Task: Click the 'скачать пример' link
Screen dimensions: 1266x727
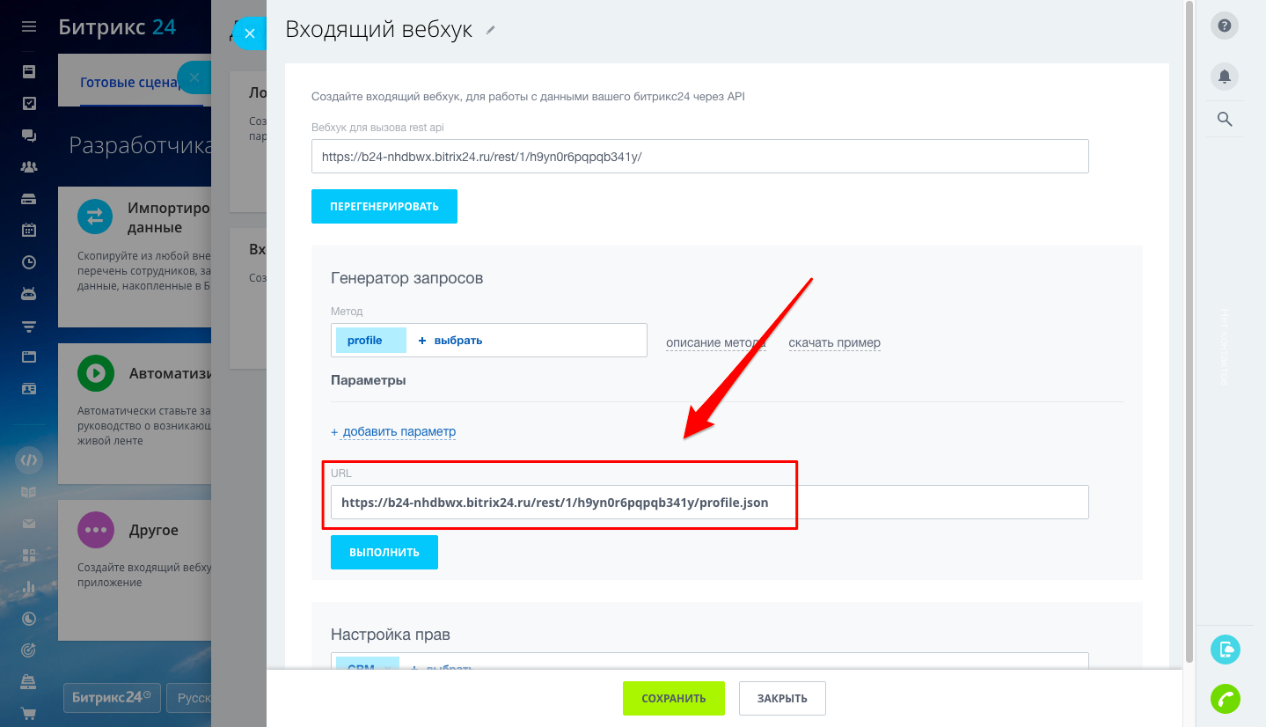Action: (834, 342)
